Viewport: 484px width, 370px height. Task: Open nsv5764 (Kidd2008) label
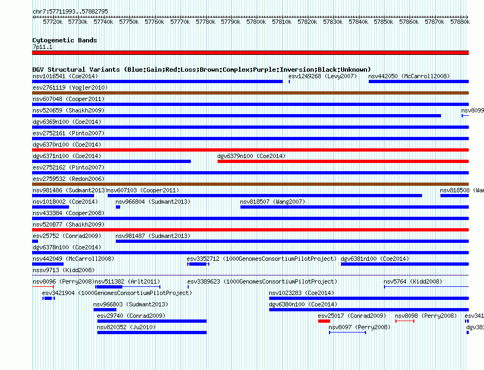pyautogui.click(x=413, y=281)
